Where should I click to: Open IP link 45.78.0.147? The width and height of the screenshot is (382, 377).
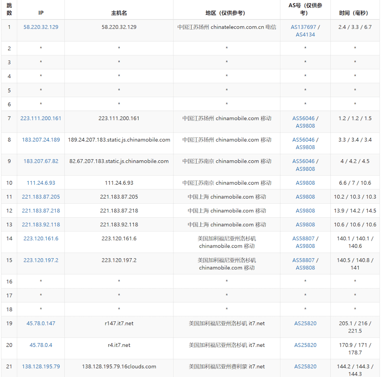point(41,323)
